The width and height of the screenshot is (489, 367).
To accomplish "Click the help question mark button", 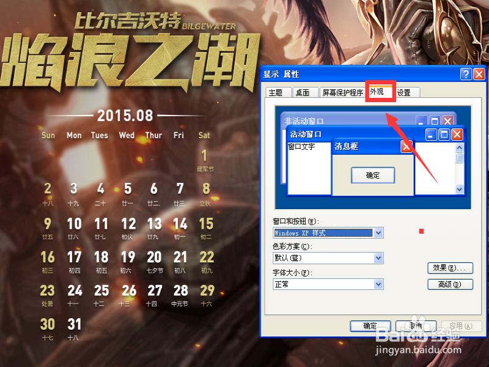I will [x=466, y=74].
